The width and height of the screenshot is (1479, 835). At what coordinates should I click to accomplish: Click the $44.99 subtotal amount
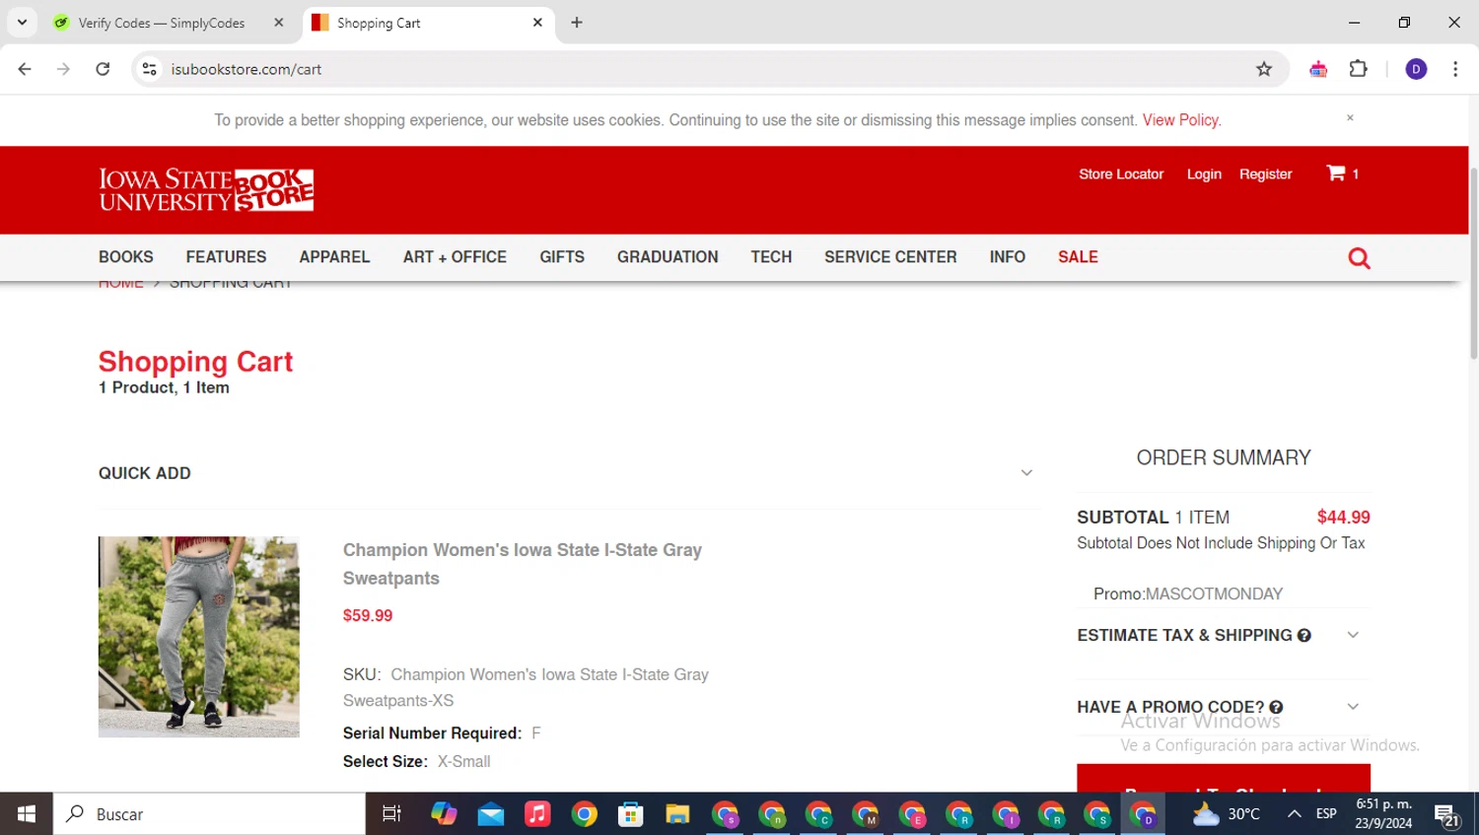pos(1343,517)
